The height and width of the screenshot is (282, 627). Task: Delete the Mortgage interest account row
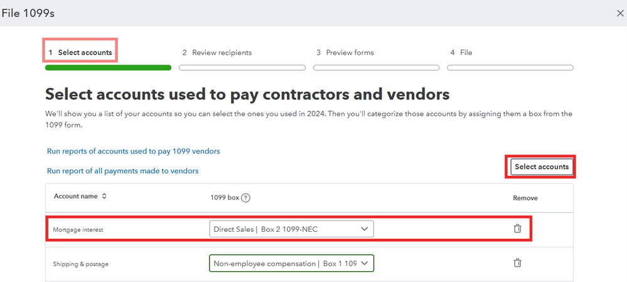pyautogui.click(x=517, y=229)
